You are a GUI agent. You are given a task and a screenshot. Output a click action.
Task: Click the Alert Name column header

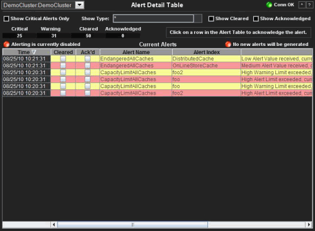[136, 52]
